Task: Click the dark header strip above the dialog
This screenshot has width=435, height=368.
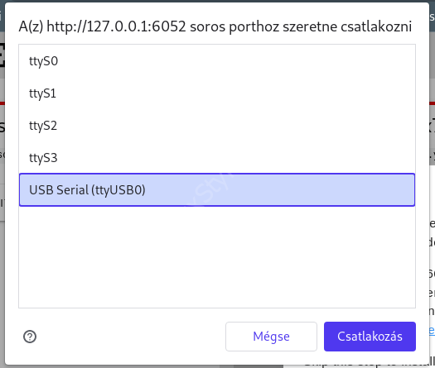Action: click(217, 1)
